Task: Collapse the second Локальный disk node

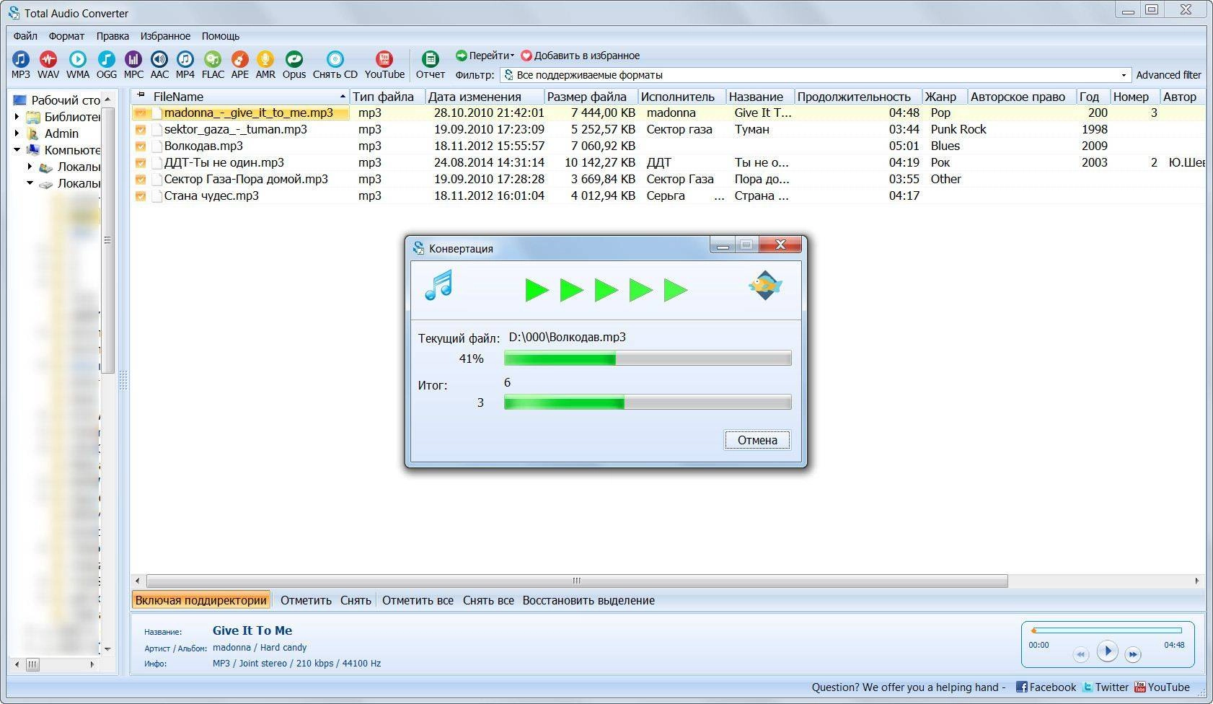Action: (x=30, y=183)
